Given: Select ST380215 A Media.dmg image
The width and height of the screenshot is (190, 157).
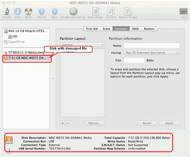Looking at the screenshot, I should pos(24,52).
